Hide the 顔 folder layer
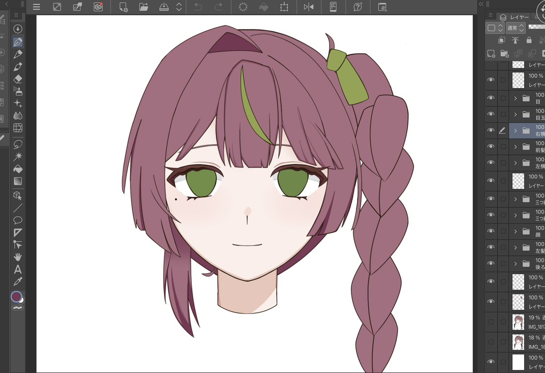 pyautogui.click(x=491, y=231)
